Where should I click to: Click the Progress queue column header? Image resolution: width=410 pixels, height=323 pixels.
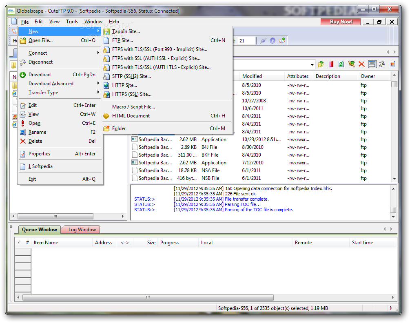[178, 243]
